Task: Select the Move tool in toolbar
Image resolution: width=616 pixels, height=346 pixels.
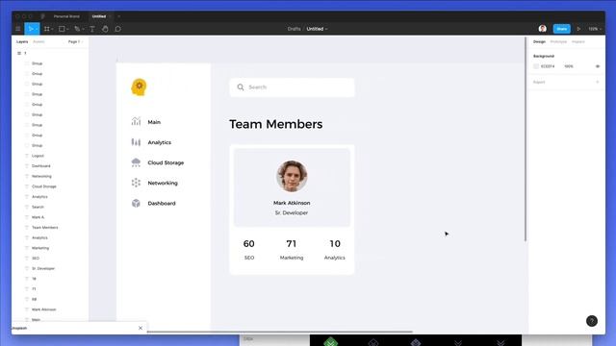Action: pyautogui.click(x=30, y=29)
